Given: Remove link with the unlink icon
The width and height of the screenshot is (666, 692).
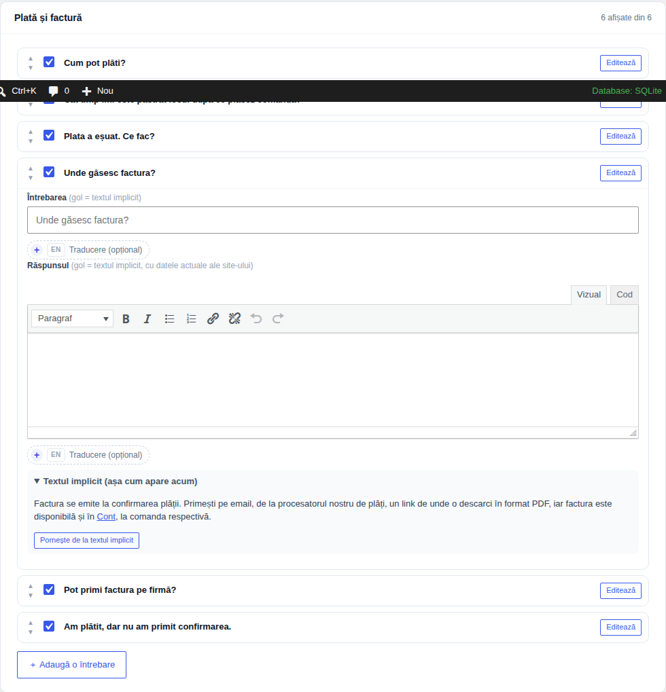Looking at the screenshot, I should pos(234,318).
